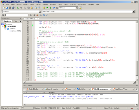Collapse the code fold ending line 92

34,38
